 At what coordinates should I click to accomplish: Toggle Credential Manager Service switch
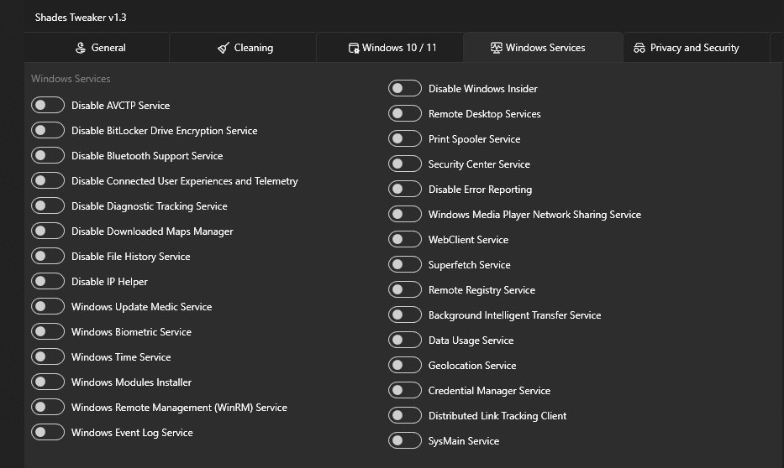405,390
